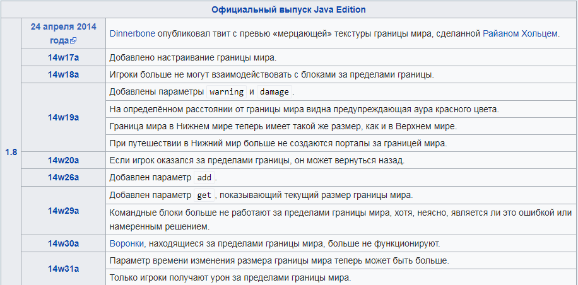This screenshot has height=285, width=578.
Task: Click text 'Добавлено настраивание границы мира.'
Action: (x=193, y=58)
